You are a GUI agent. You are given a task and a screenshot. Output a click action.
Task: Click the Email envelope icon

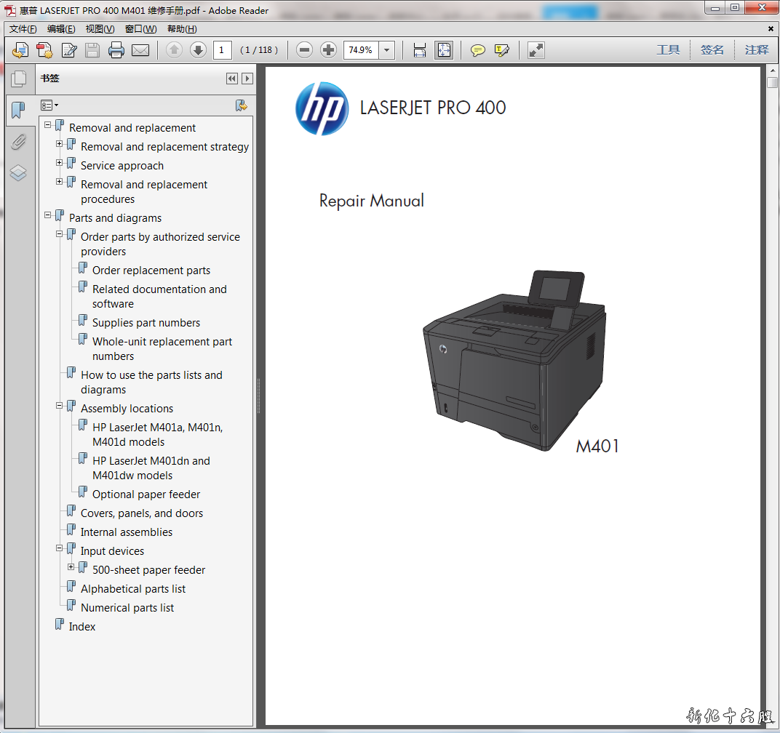[140, 50]
